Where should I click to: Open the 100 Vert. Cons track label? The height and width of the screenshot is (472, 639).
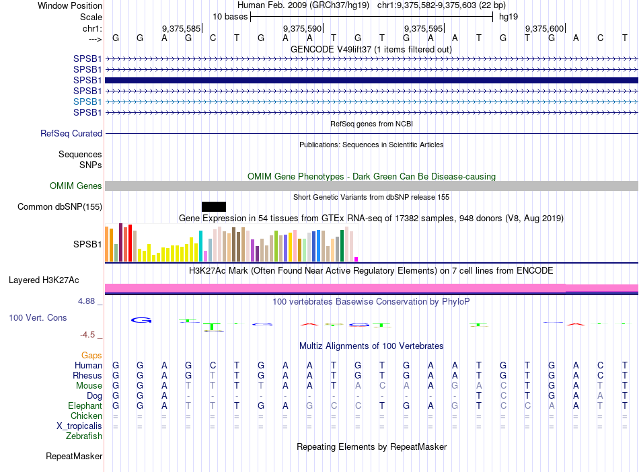38,317
